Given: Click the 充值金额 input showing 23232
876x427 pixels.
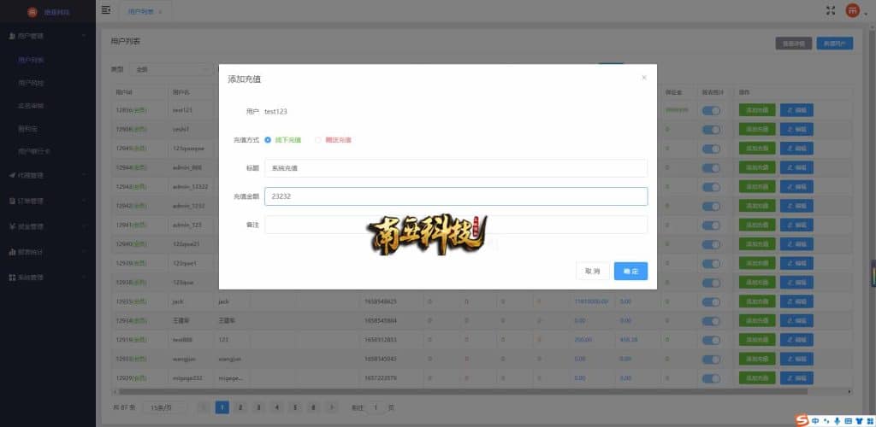Looking at the screenshot, I should [456, 196].
